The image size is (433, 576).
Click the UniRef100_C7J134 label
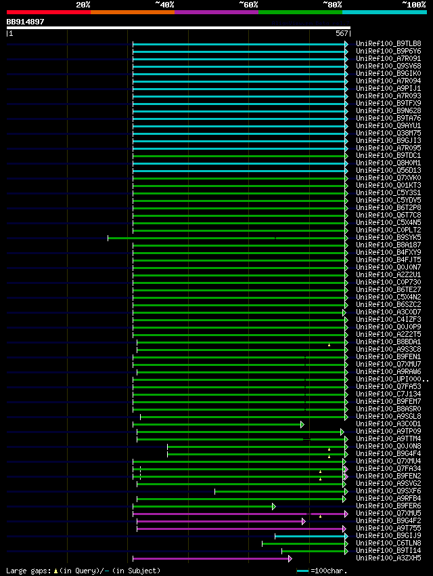tap(388, 394)
